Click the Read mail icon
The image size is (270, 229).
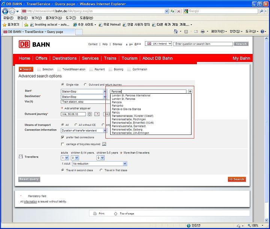pos(196,31)
